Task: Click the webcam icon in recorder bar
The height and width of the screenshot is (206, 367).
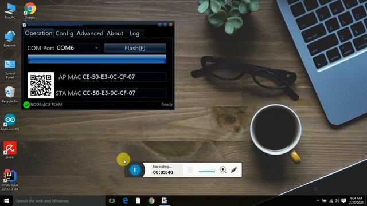Action: point(223,170)
